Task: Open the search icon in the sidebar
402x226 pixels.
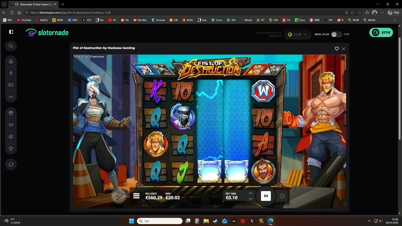Action: (x=11, y=46)
